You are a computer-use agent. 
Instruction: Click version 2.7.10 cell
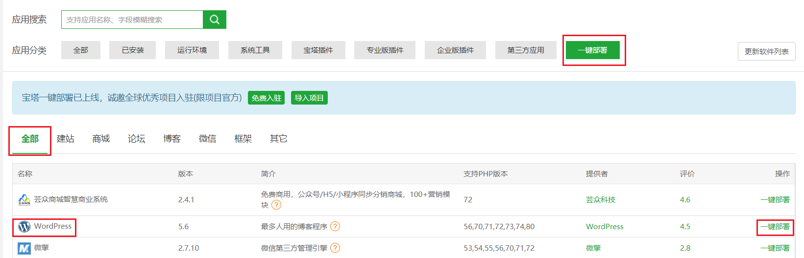(x=189, y=248)
